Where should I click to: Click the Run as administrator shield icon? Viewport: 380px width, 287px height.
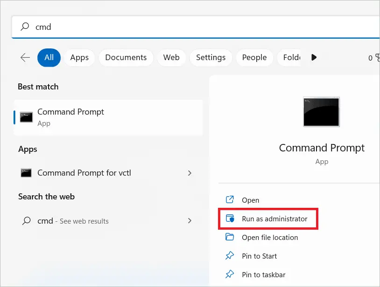coord(230,219)
